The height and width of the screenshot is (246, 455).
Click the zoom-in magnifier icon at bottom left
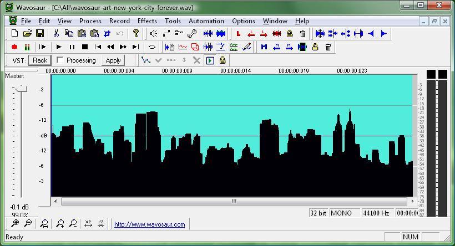[15, 223]
